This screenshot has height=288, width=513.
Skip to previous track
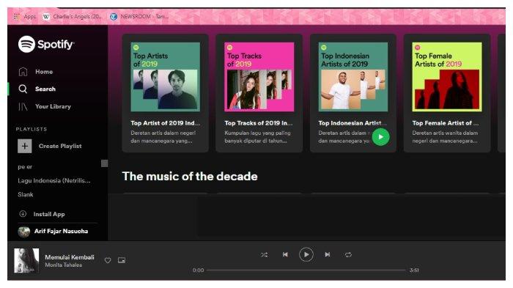click(x=285, y=254)
